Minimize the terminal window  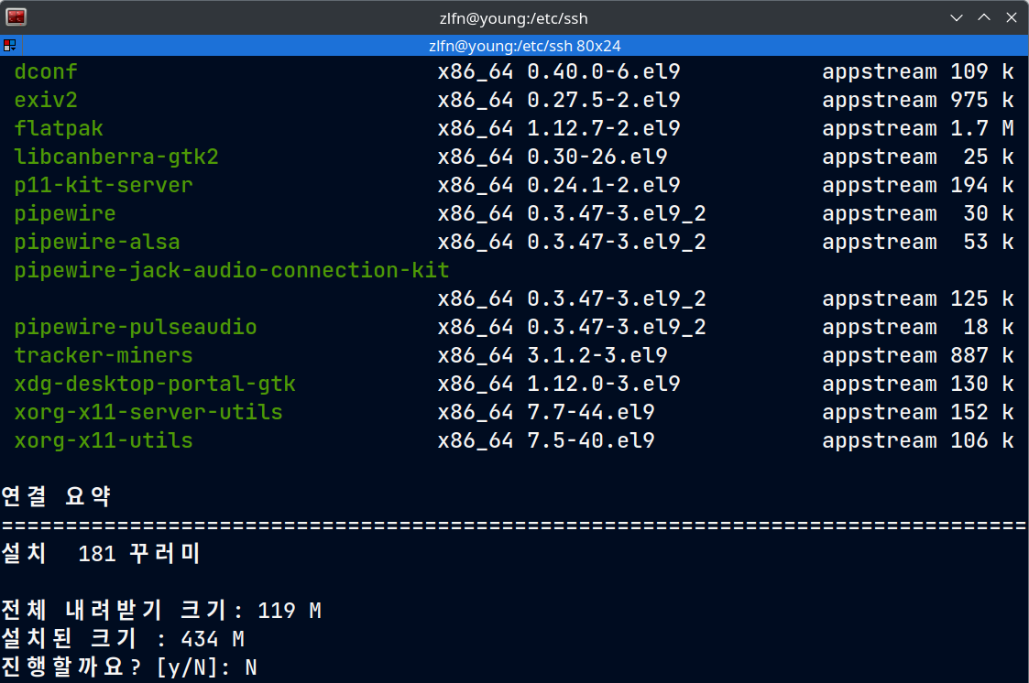coord(957,17)
